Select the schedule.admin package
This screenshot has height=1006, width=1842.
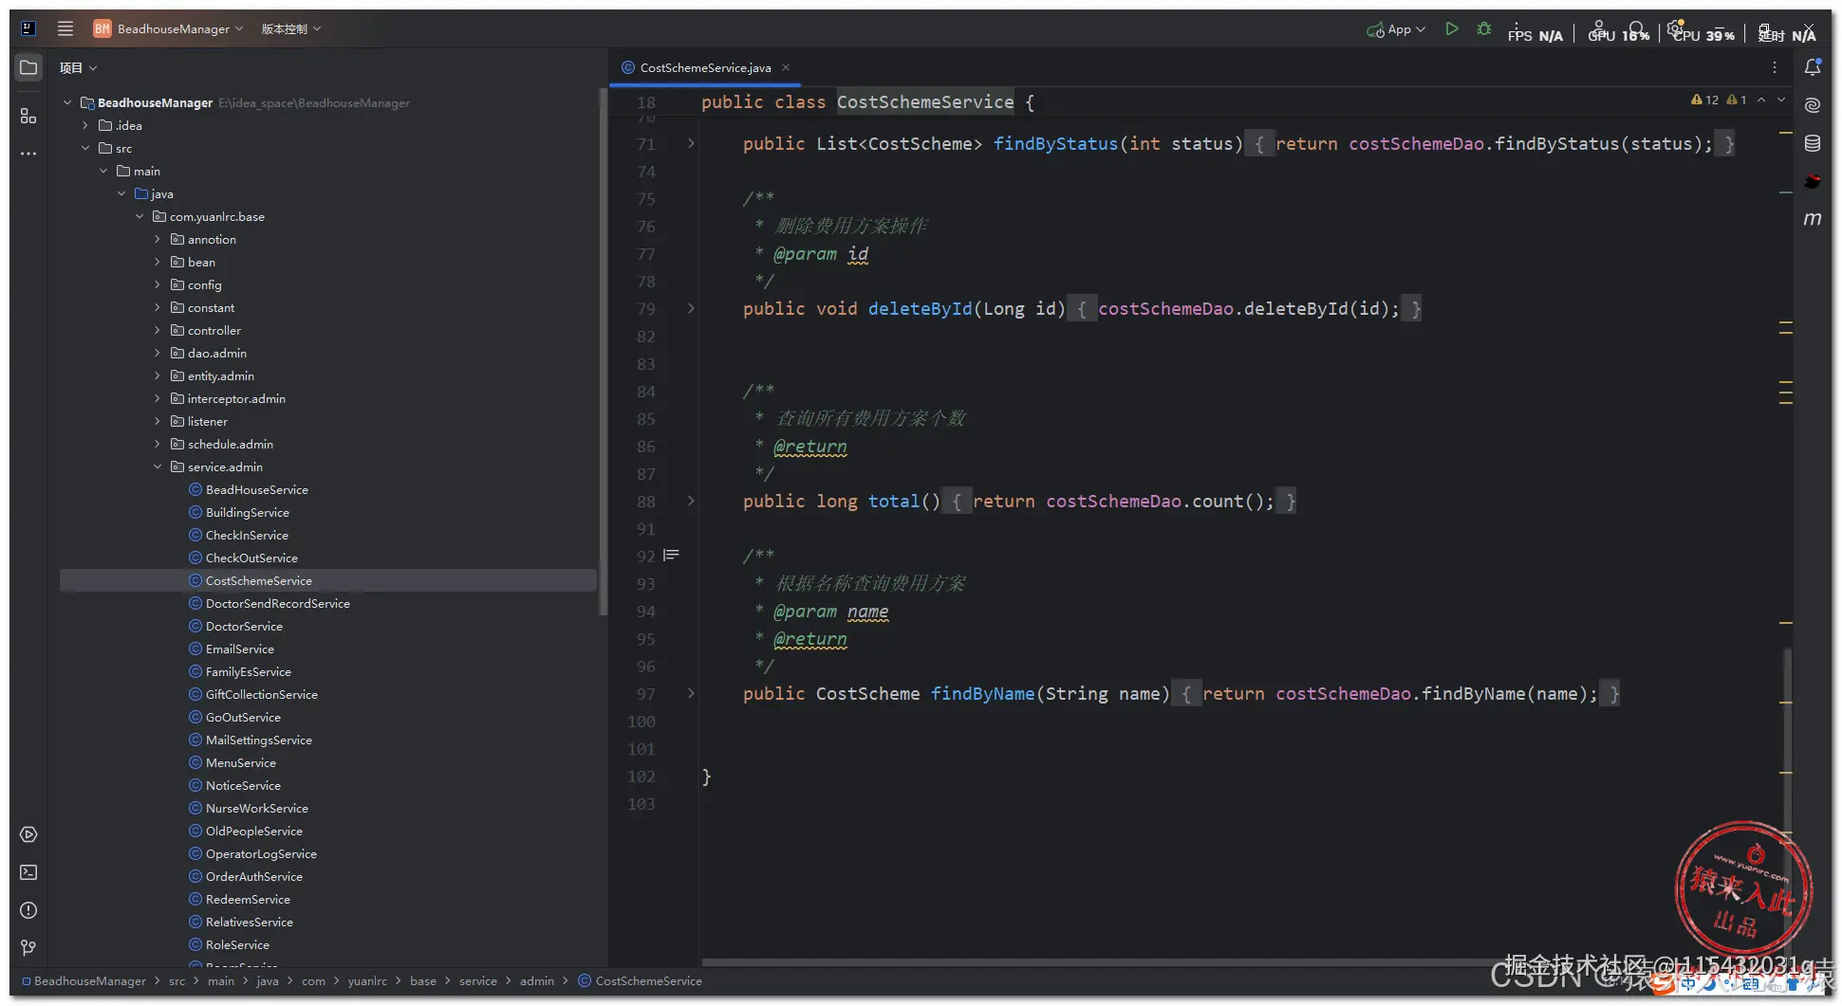230,444
